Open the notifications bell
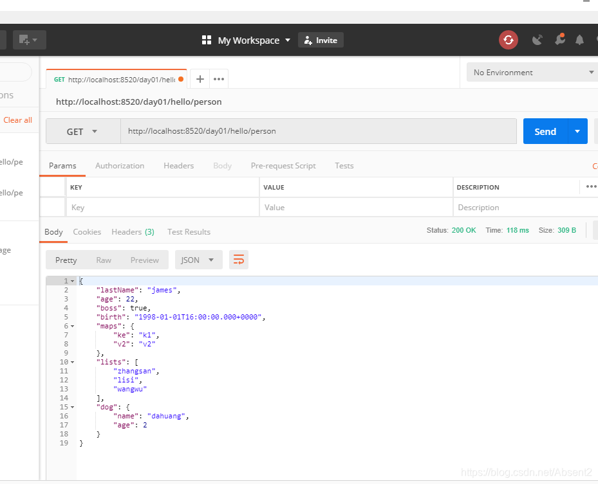598x484 pixels. click(x=579, y=40)
